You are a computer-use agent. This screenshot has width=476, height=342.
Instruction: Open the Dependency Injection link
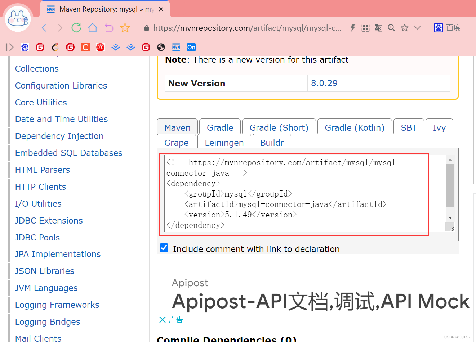click(59, 136)
